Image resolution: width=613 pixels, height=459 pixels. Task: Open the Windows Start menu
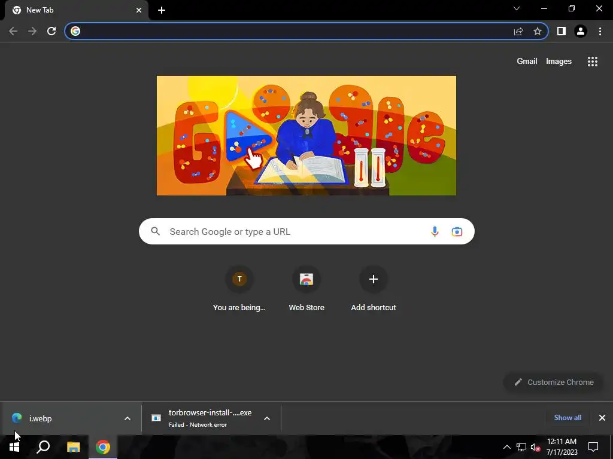pyautogui.click(x=14, y=447)
